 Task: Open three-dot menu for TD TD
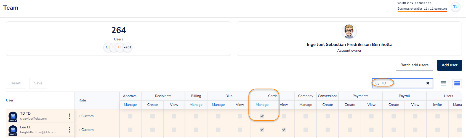tap(69, 116)
